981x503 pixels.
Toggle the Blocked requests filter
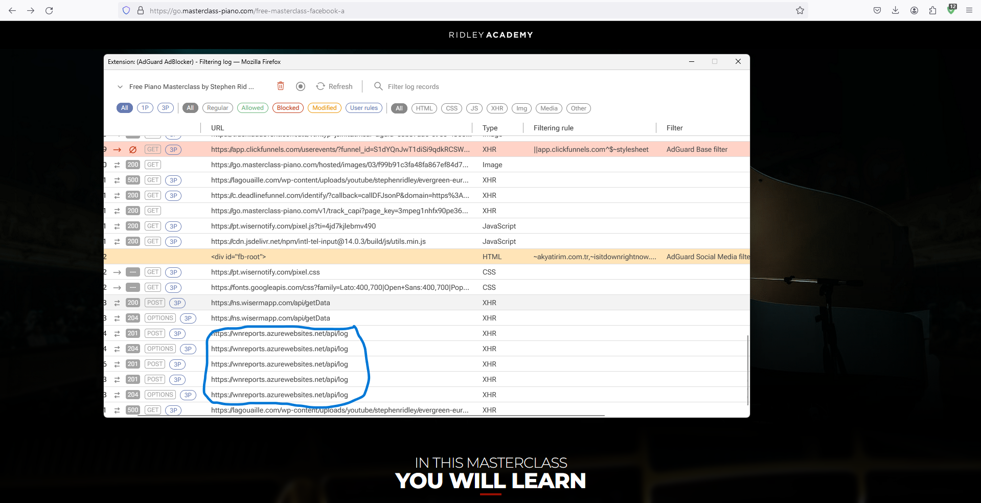(288, 108)
